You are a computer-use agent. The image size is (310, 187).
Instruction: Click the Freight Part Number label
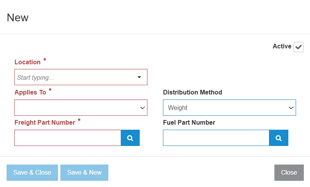click(x=45, y=123)
